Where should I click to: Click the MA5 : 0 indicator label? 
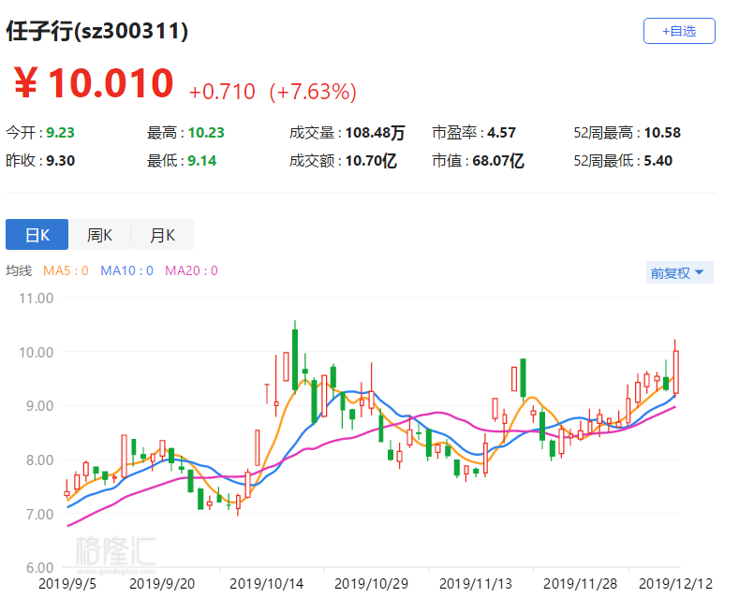66,270
